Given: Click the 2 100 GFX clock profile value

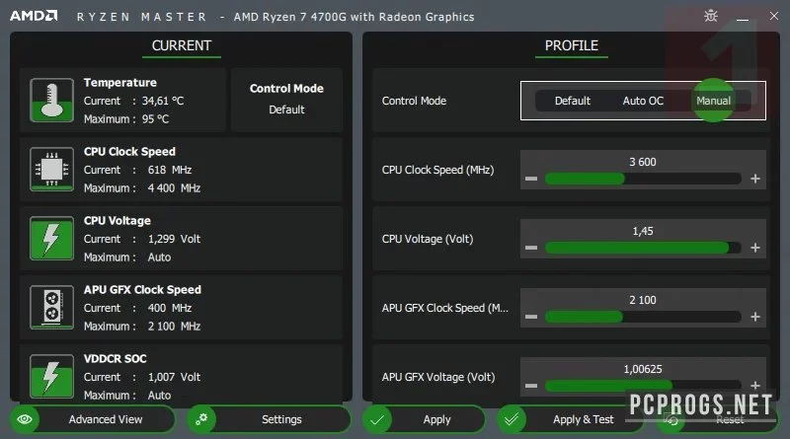Looking at the screenshot, I should (643, 300).
